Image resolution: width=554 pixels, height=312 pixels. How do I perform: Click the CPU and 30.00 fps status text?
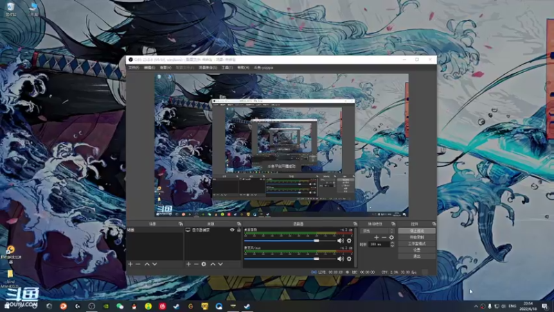(400, 272)
